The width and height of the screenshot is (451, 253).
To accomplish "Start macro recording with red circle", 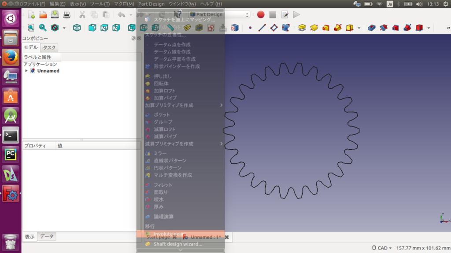I will point(261,14).
